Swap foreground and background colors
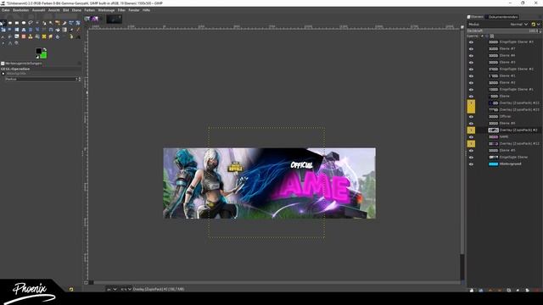Image resolution: width=543 pixels, height=305 pixels. 45,49
